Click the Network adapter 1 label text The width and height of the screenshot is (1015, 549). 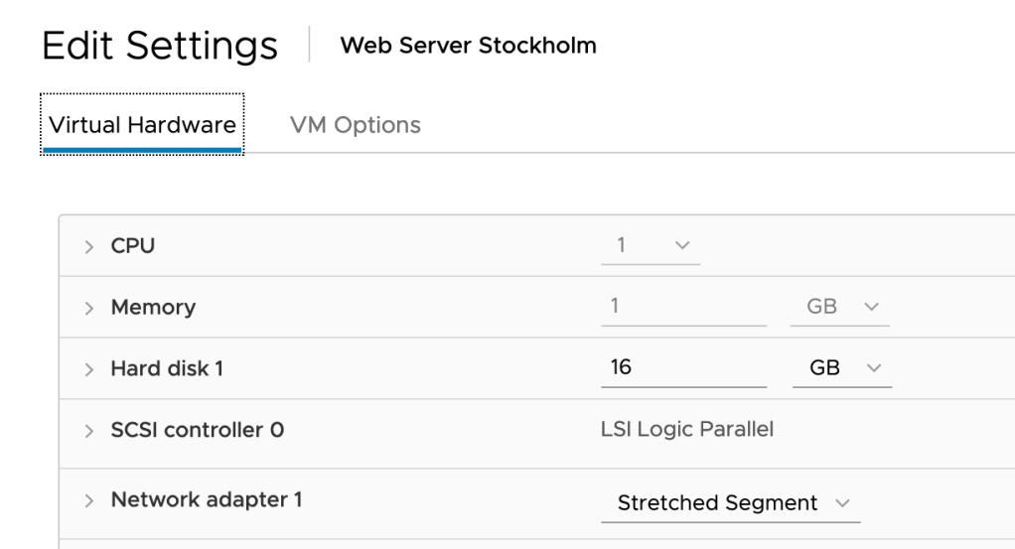coord(206,499)
